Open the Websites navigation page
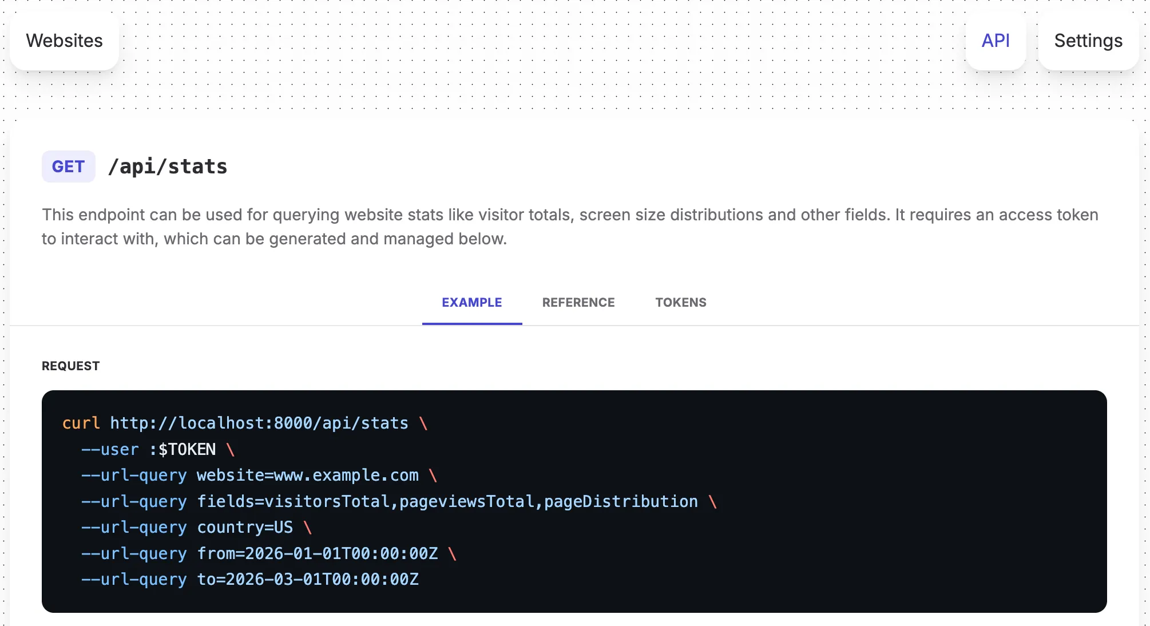The width and height of the screenshot is (1150, 626). 64,41
